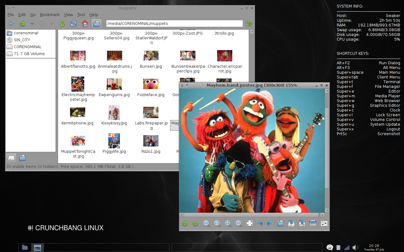Select SIN_CITY volume in side pane
This screenshot has height=252, width=404.
22,40
